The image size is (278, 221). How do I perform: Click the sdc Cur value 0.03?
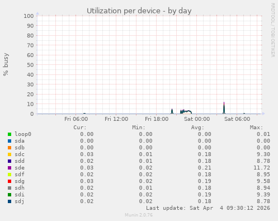[x=87, y=154]
